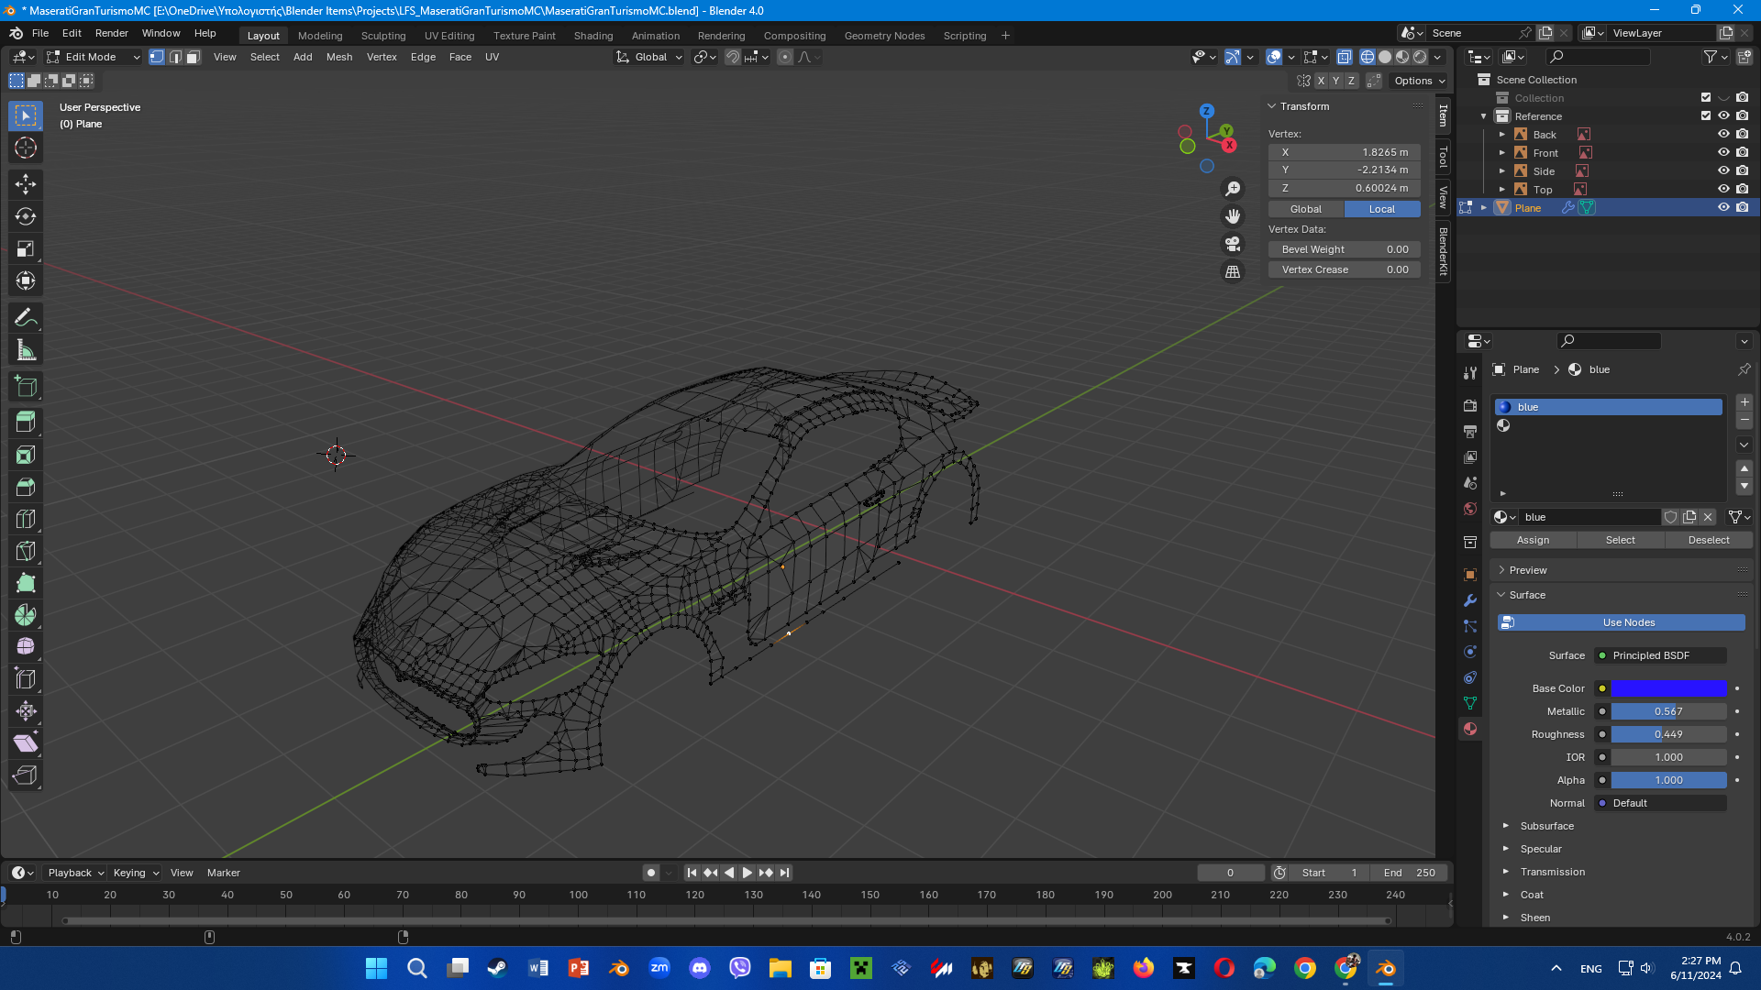Open the Mesh menu
Image resolution: width=1761 pixels, height=990 pixels.
pyautogui.click(x=338, y=57)
